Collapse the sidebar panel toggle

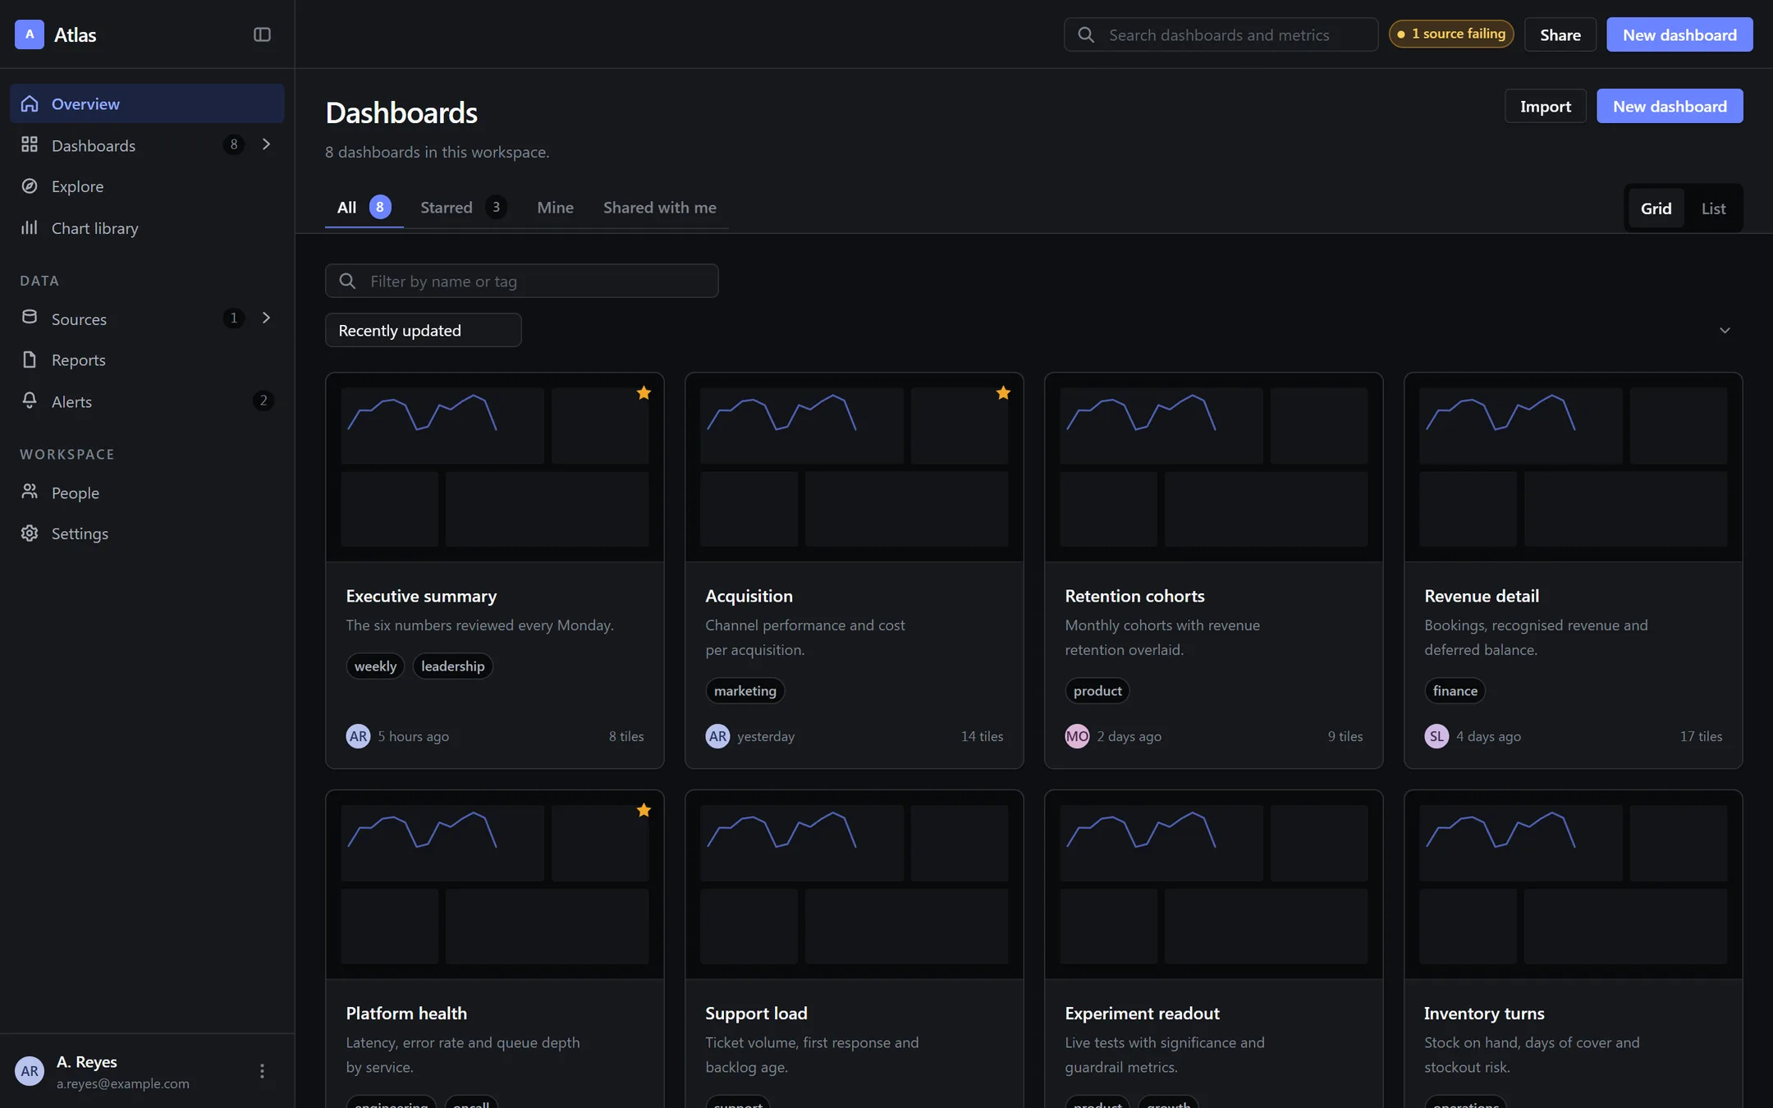pos(262,34)
